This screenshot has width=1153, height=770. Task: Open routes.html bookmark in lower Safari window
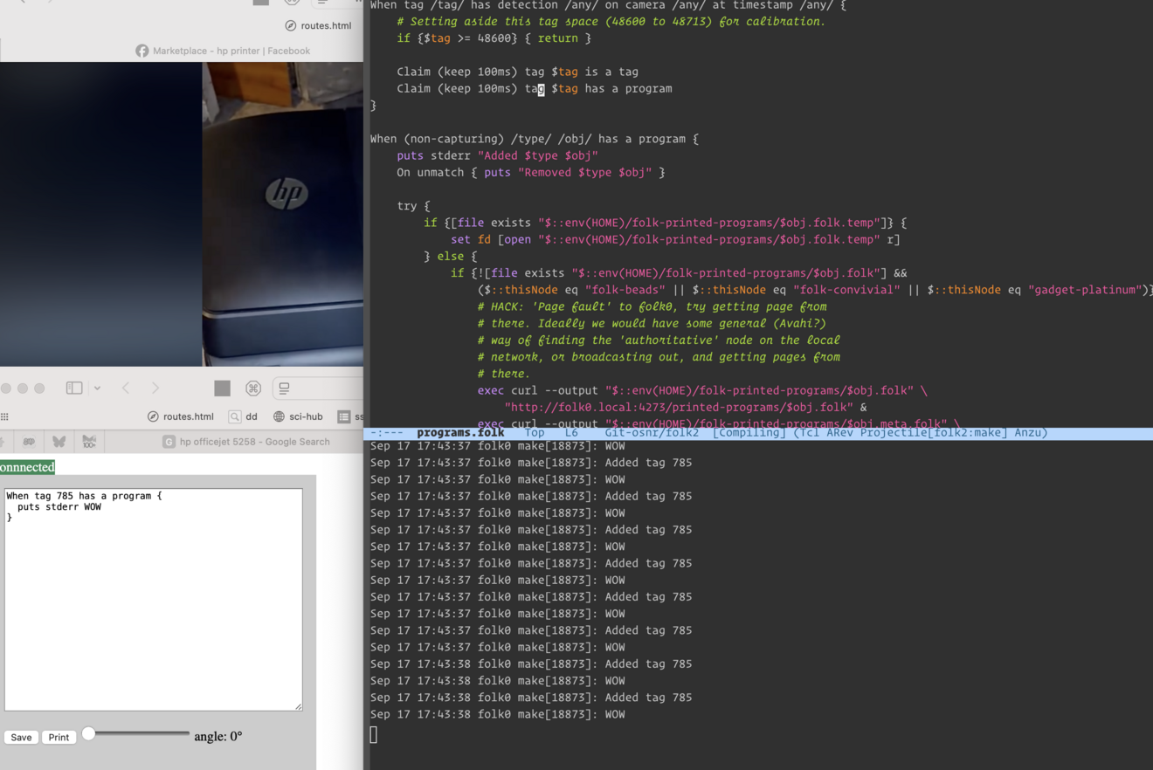[x=181, y=416]
